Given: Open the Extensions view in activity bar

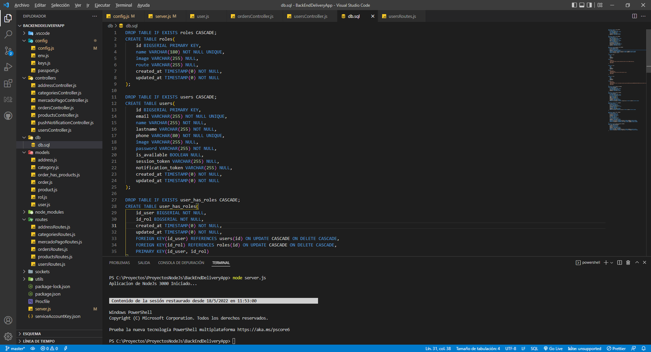Looking at the screenshot, I should [x=8, y=83].
